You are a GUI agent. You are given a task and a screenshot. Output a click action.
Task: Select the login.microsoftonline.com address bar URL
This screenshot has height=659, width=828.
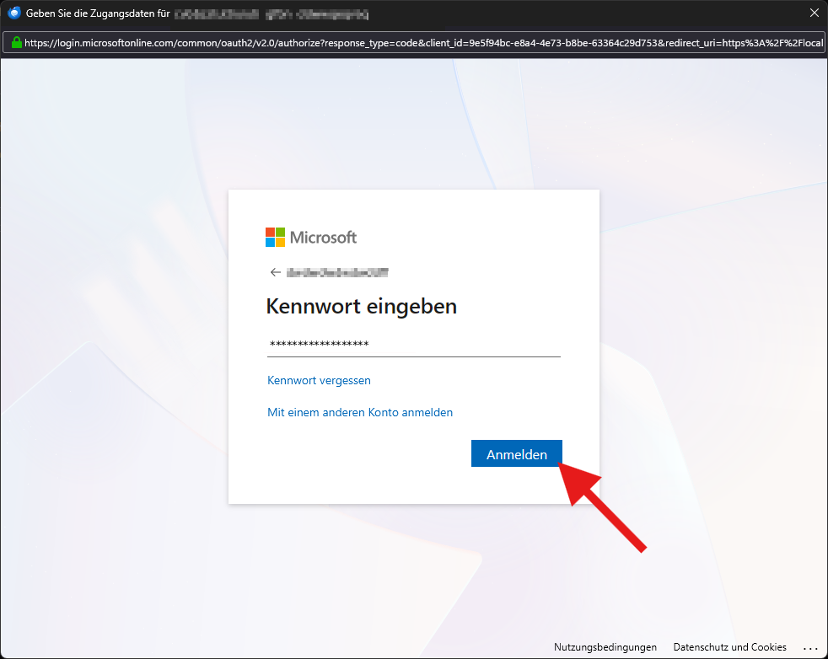tap(422, 42)
